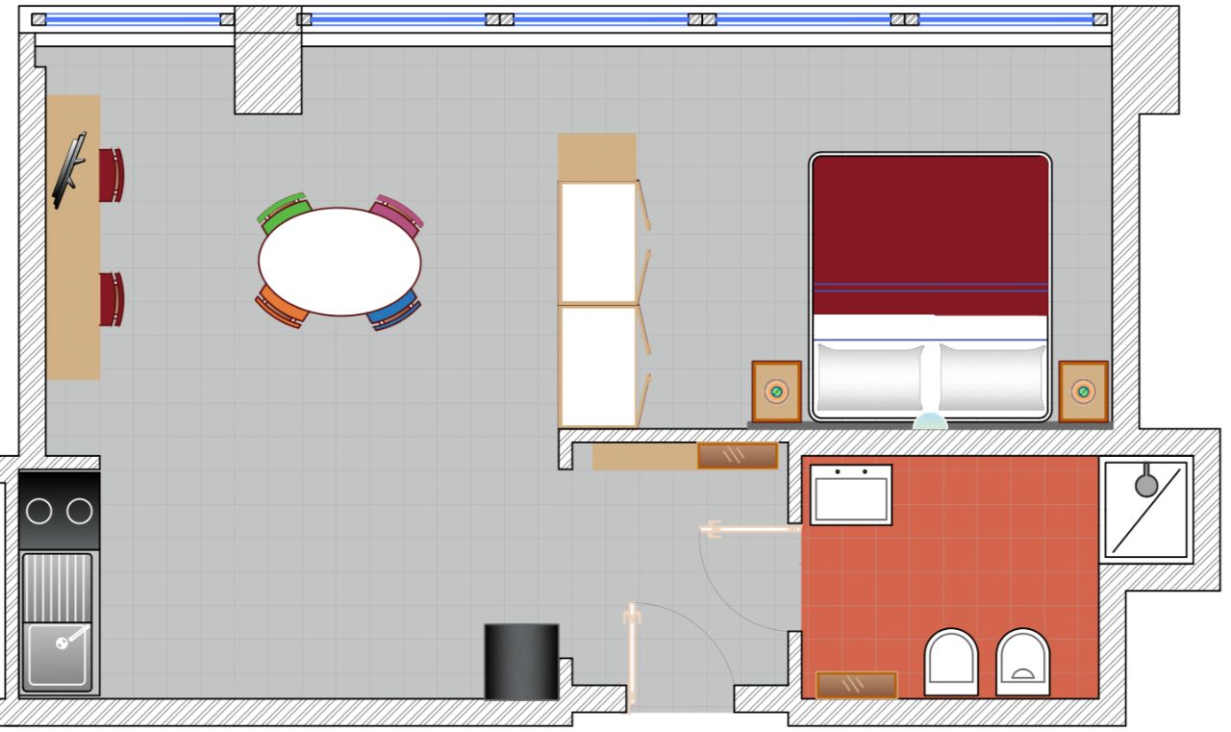Select the shower tray in the corner

coord(1145,510)
